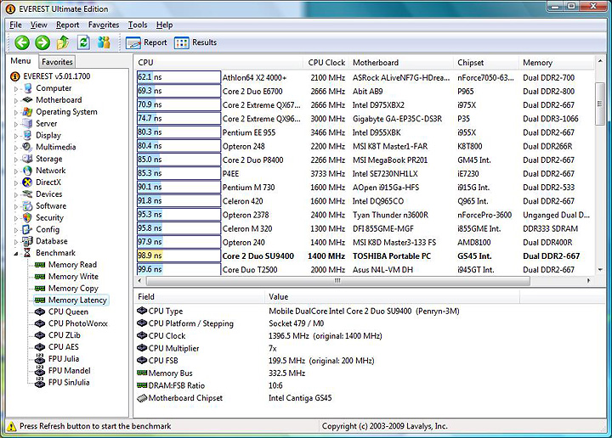
Task: Open the File menu
Action: tap(15, 25)
